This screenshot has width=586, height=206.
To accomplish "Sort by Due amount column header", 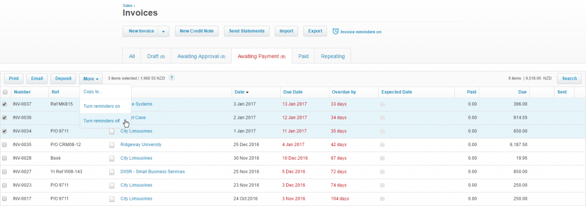I will 522,92.
